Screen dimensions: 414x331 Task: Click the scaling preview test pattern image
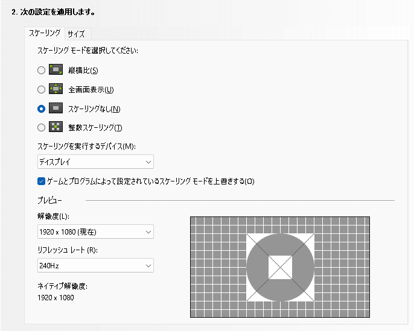(x=280, y=267)
